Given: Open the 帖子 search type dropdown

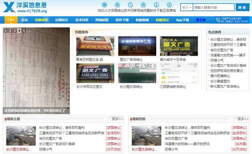Looking at the screenshot, I should (x=187, y=7).
